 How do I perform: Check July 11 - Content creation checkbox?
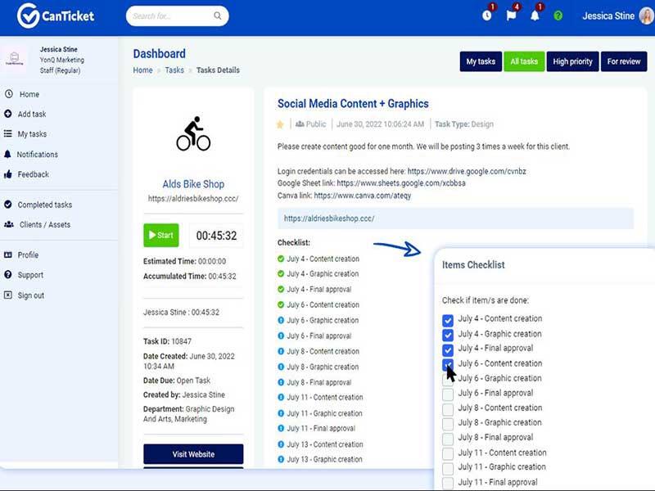(x=448, y=453)
